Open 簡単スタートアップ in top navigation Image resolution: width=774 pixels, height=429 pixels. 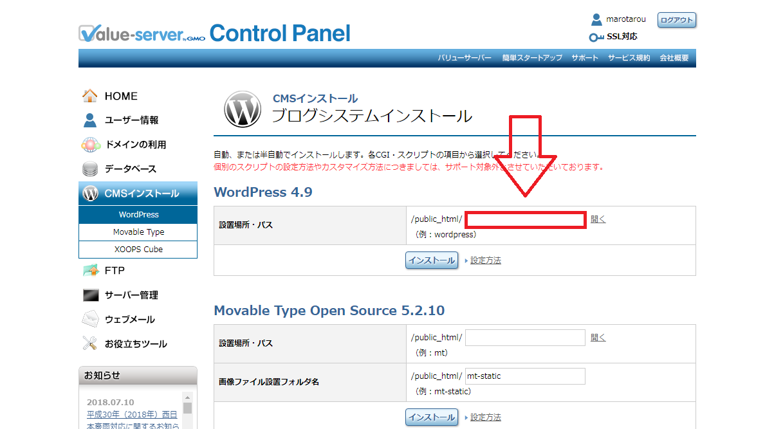532,58
